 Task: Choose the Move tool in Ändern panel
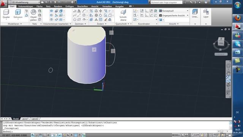[x=101, y=11]
